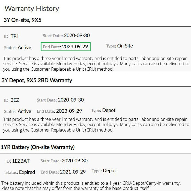Click the warranty ID 3EZ

pos(15,100)
